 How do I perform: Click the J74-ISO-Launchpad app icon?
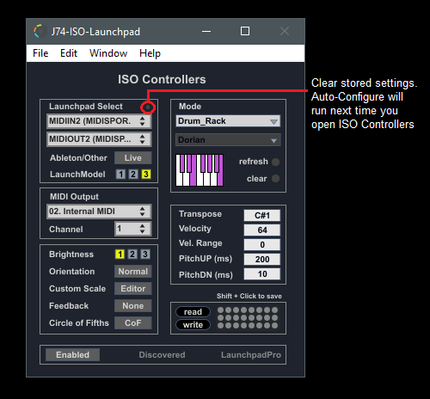click(x=40, y=31)
